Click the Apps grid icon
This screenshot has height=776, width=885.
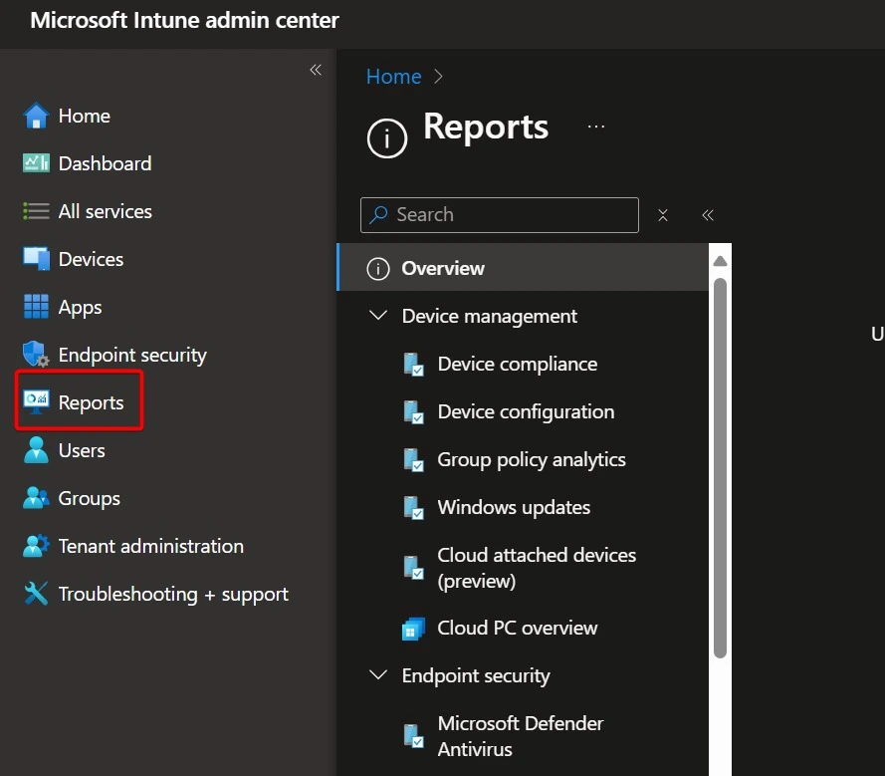[x=36, y=307]
